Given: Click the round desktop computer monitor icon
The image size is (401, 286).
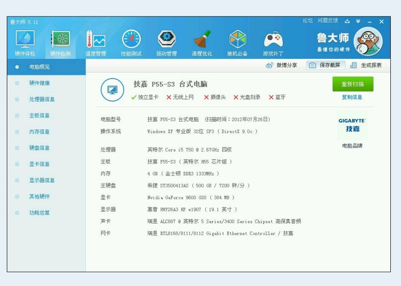Looking at the screenshot, I should pos(112,90).
